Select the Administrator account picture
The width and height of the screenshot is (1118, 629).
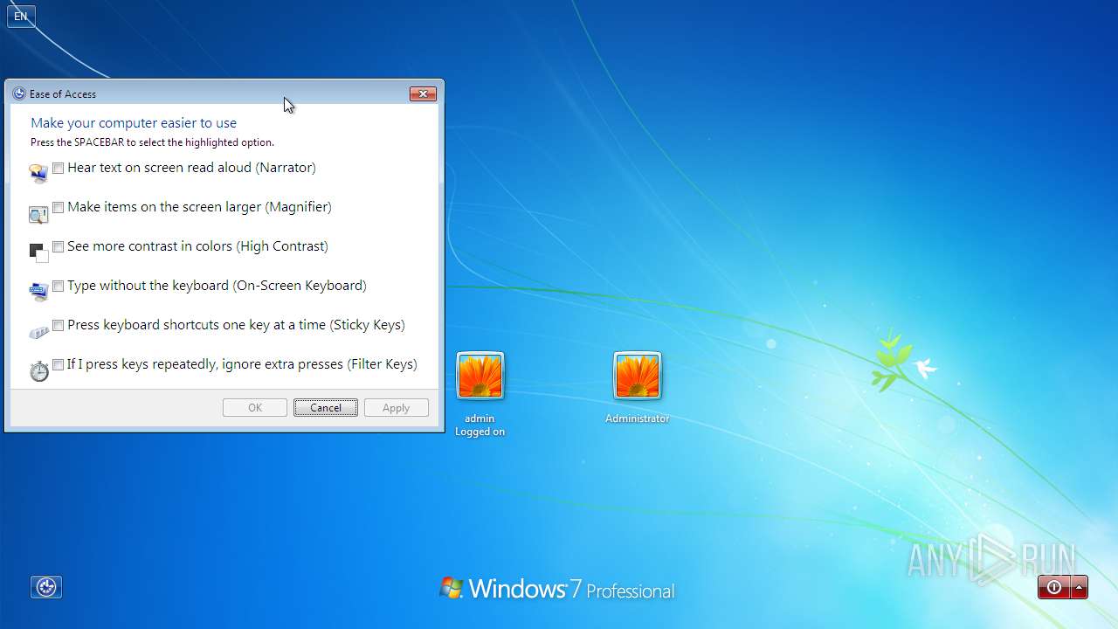tap(638, 377)
